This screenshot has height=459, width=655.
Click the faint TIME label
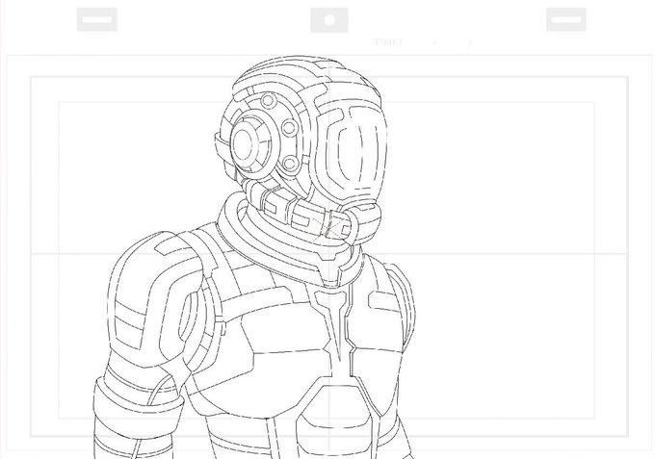pyautogui.click(x=388, y=42)
